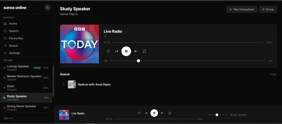Click the Queue list icon
Screen dimensions: 282x124
click(5, 46)
